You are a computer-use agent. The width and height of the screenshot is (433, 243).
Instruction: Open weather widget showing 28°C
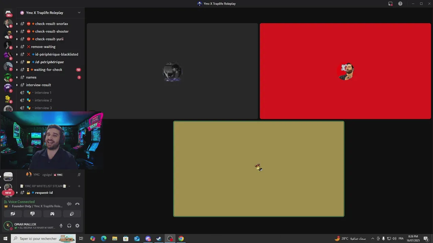point(350,239)
